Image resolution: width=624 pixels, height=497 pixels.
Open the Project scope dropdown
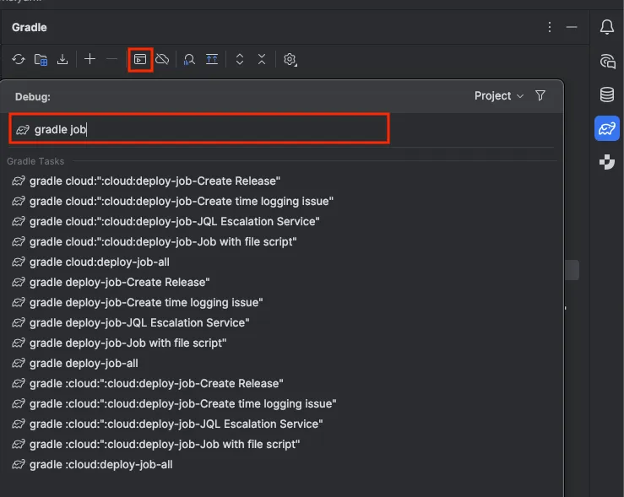499,96
